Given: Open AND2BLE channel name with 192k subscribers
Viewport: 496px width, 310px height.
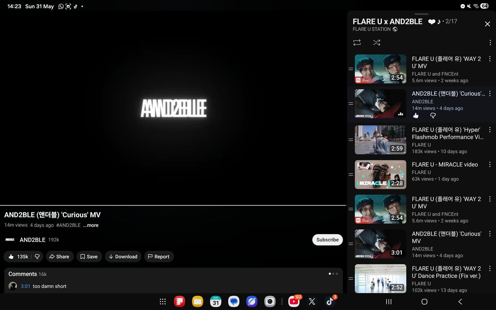Looking at the screenshot, I should coord(33,240).
